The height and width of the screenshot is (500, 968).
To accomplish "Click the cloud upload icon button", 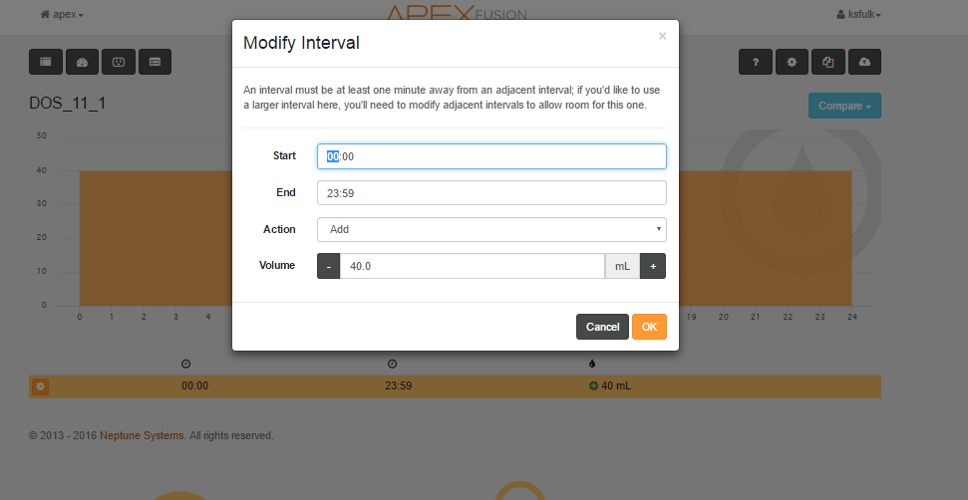I will [865, 62].
